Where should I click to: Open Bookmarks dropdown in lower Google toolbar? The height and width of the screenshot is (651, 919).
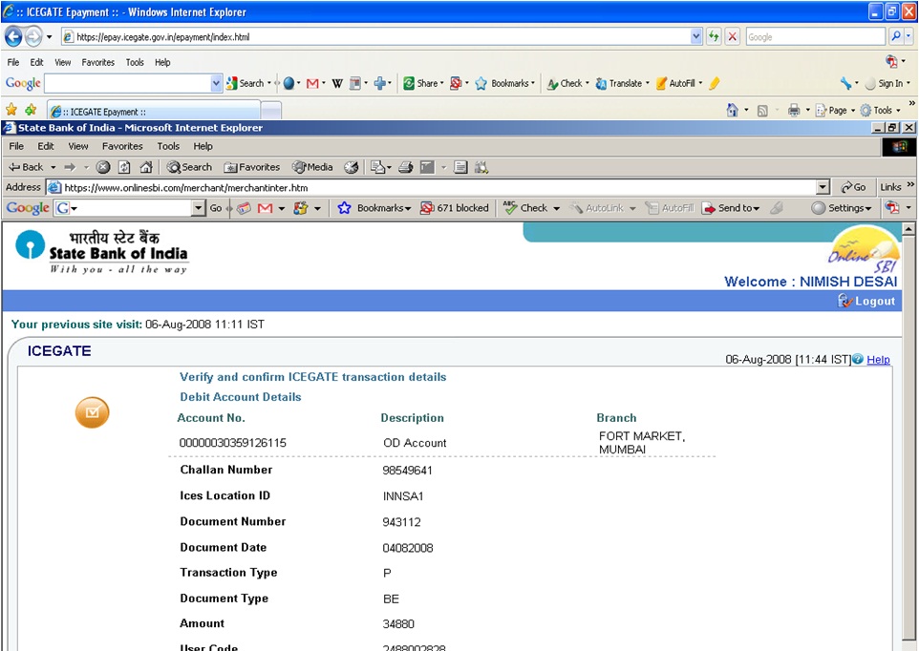click(374, 208)
